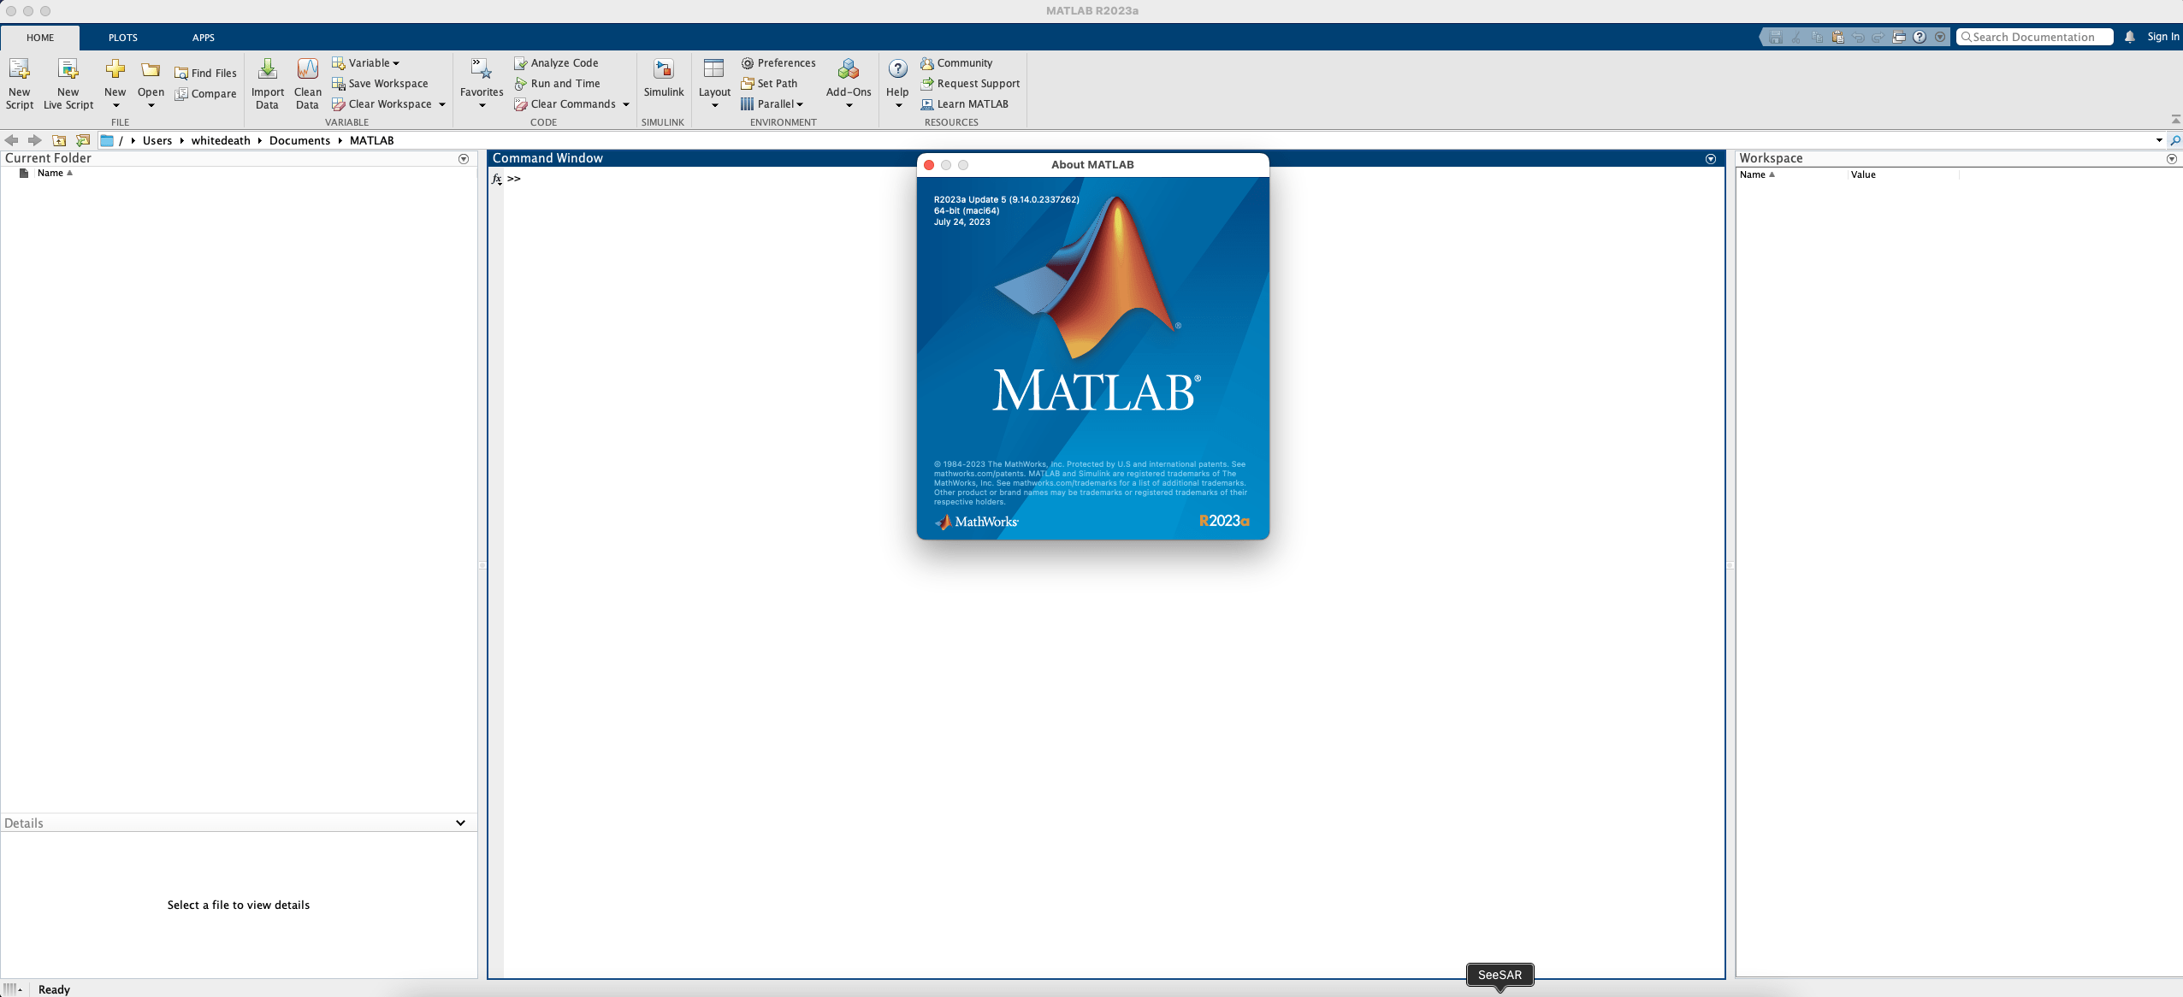Open Help from quick access toolbar
Viewport: 2183px width, 997px height.
1920,37
